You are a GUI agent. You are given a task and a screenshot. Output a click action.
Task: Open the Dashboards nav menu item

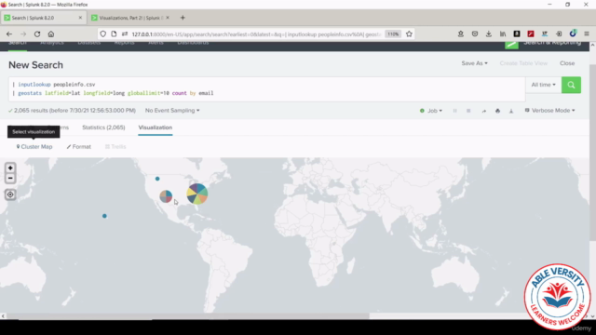[193, 43]
